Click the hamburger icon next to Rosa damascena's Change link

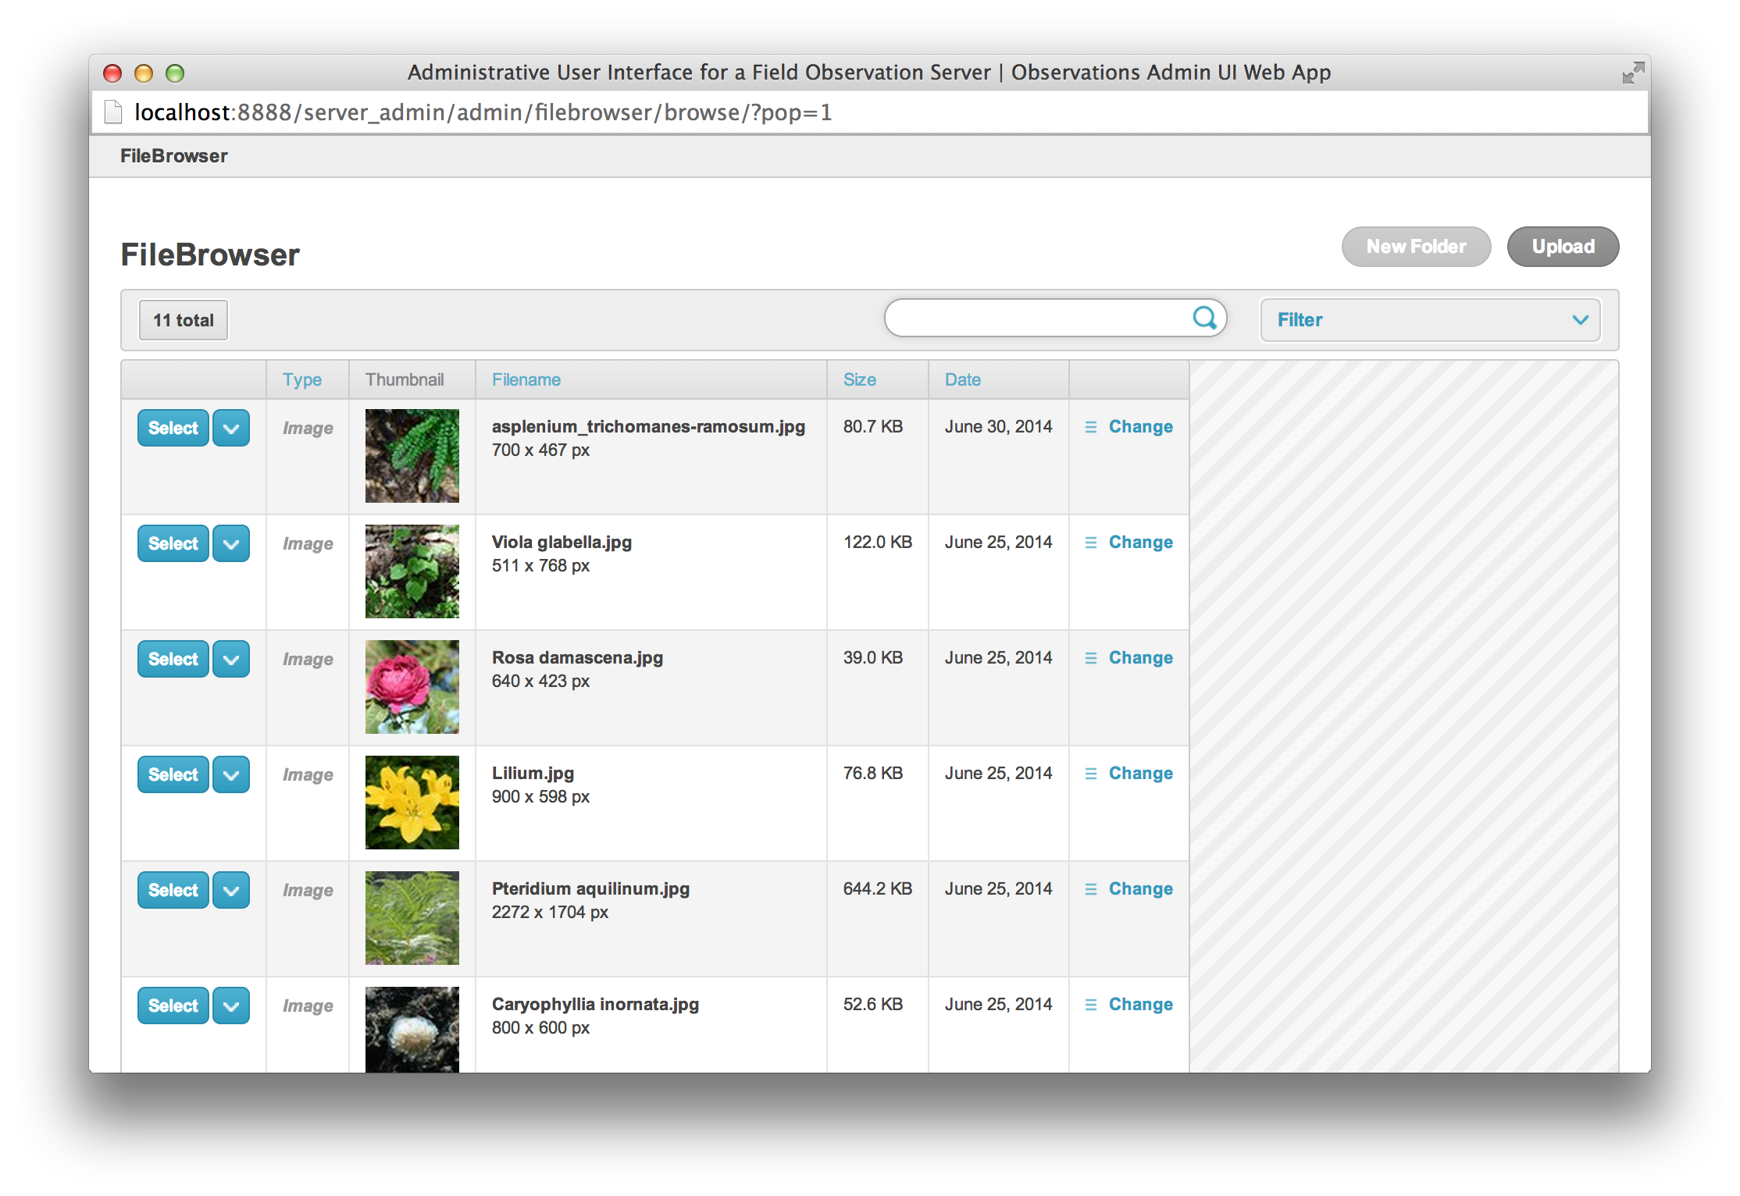(x=1090, y=658)
